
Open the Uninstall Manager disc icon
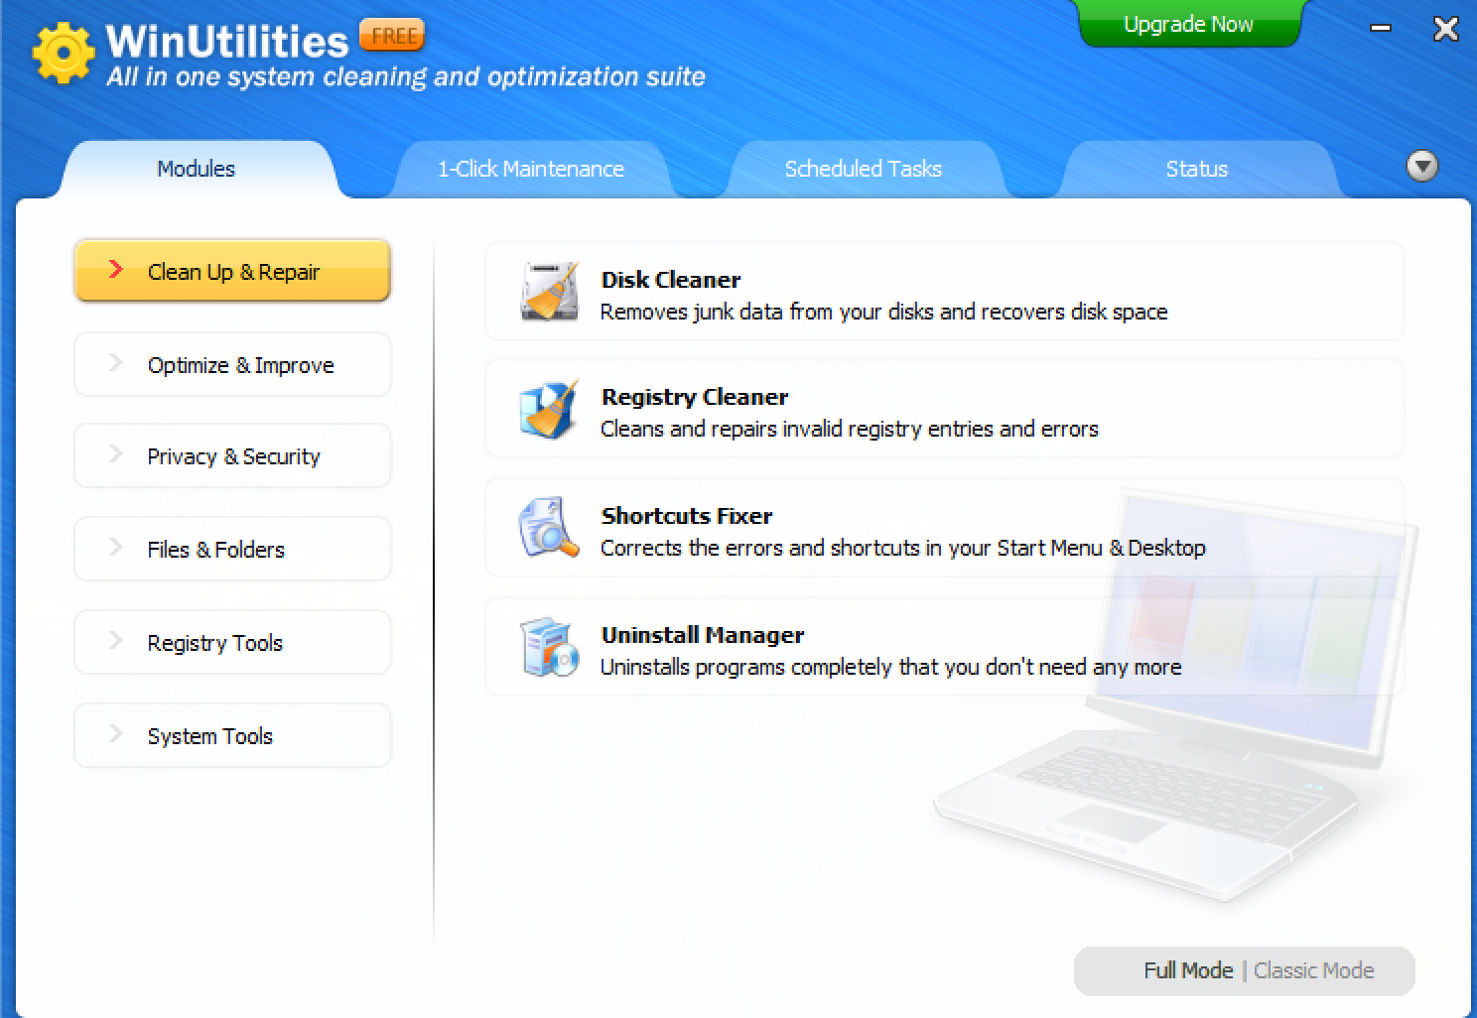[549, 647]
